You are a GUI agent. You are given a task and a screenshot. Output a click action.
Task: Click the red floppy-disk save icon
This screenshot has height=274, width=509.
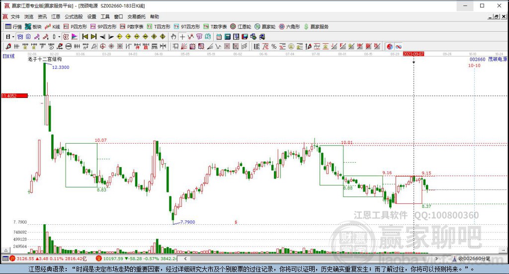(x=245, y=37)
